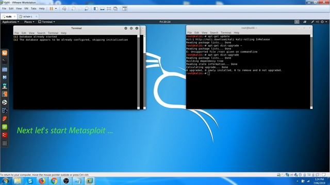Click the thumbnail bar toolbar icon
The width and height of the screenshot is (330, 185).
[102, 9]
